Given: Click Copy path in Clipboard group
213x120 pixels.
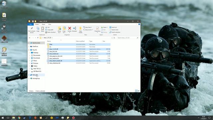Looking at the screenshot, I should (49, 30).
